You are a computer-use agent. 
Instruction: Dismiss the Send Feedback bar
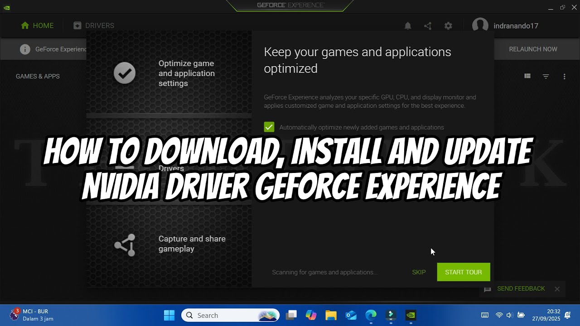[557, 289]
